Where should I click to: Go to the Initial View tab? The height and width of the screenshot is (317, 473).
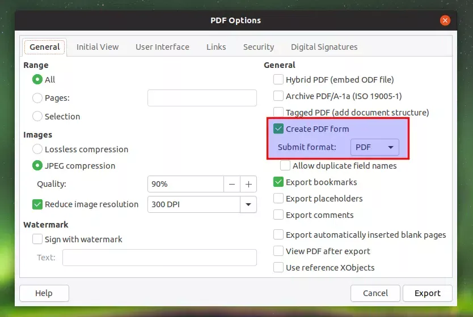point(98,47)
